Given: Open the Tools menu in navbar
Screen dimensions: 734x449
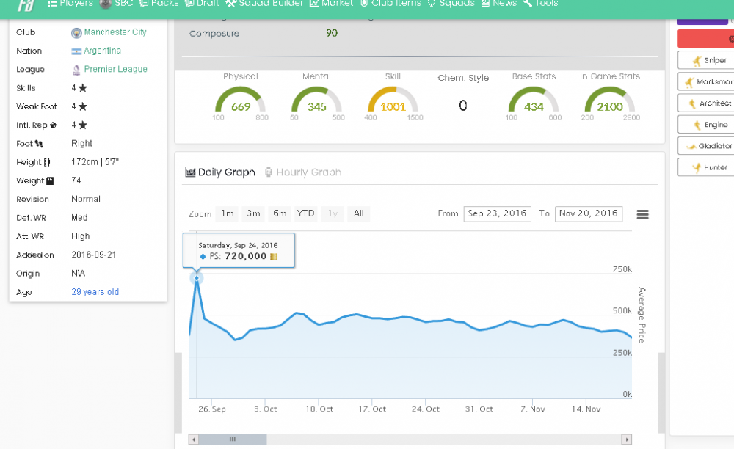Looking at the screenshot, I should [541, 3].
